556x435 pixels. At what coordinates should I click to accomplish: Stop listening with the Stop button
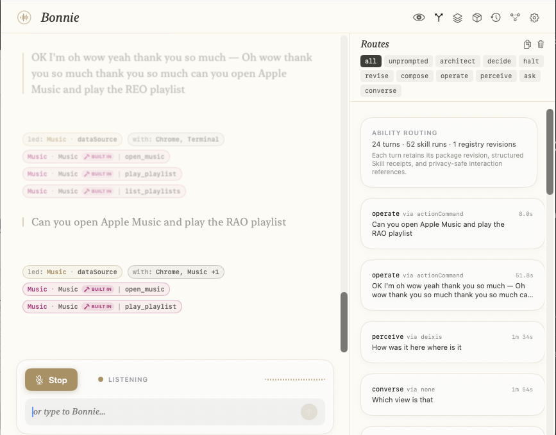point(51,380)
